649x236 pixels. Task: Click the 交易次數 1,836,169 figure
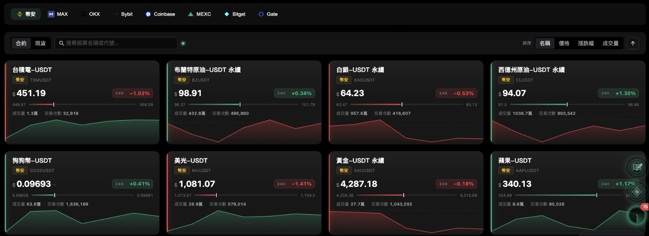[x=68, y=204]
